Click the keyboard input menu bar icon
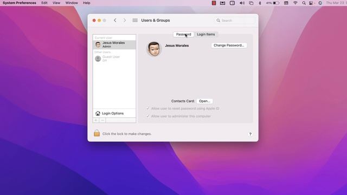The width and height of the screenshot is (347, 195). click(x=286, y=3)
